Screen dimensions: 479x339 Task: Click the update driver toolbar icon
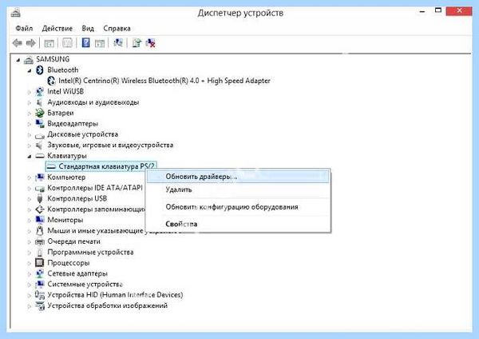pos(137,43)
